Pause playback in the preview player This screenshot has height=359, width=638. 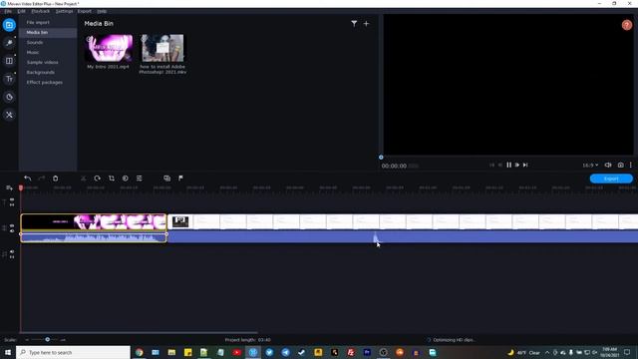pos(508,165)
